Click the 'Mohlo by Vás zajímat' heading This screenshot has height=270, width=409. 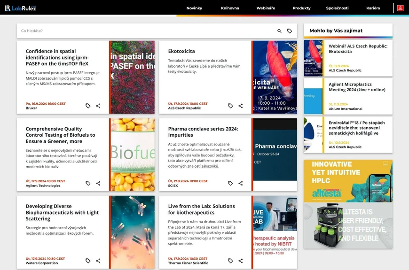click(336, 31)
